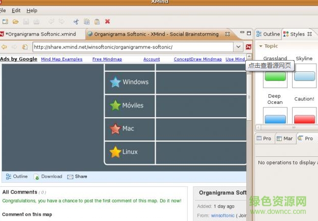Apply the Caution! red topic style
The width and height of the screenshot is (318, 221).
[304, 116]
